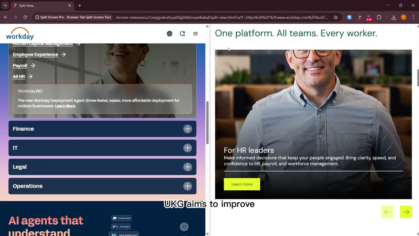
Task: Bookmark this page with the star icon
Action: 336,17
